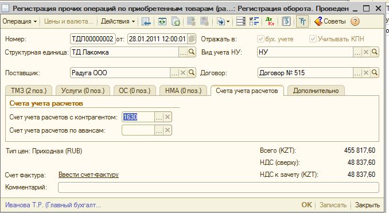
Task: Click the Записать button
Action: [x=333, y=205]
